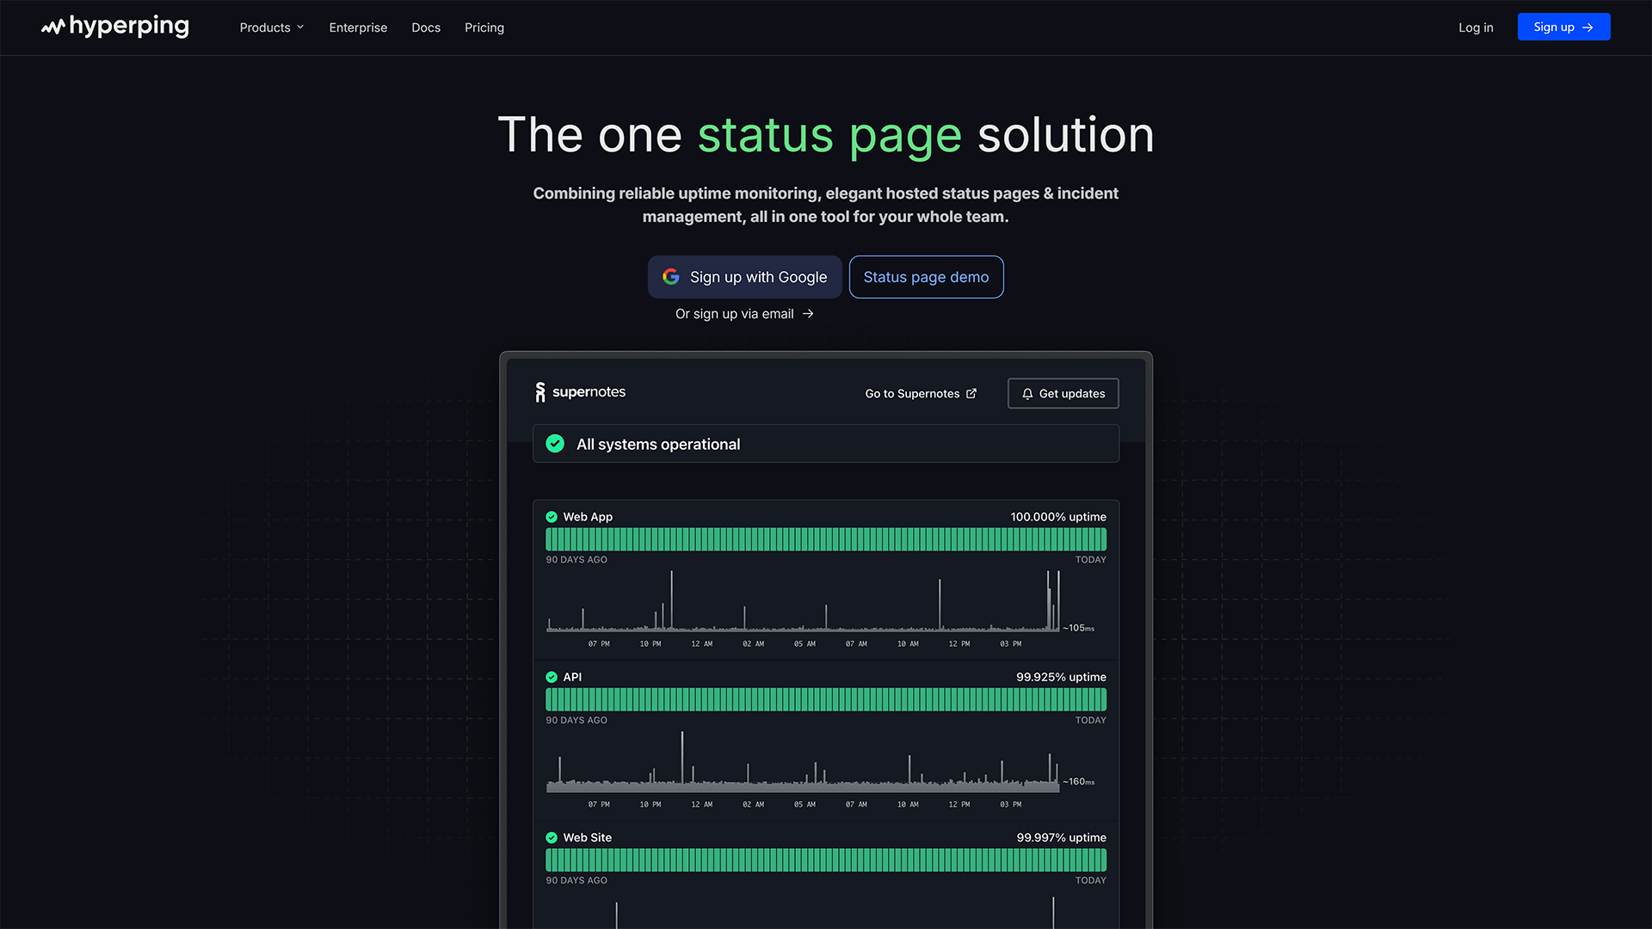Click the Products chevron icon
Screen dimensions: 1652x929
coord(300,28)
